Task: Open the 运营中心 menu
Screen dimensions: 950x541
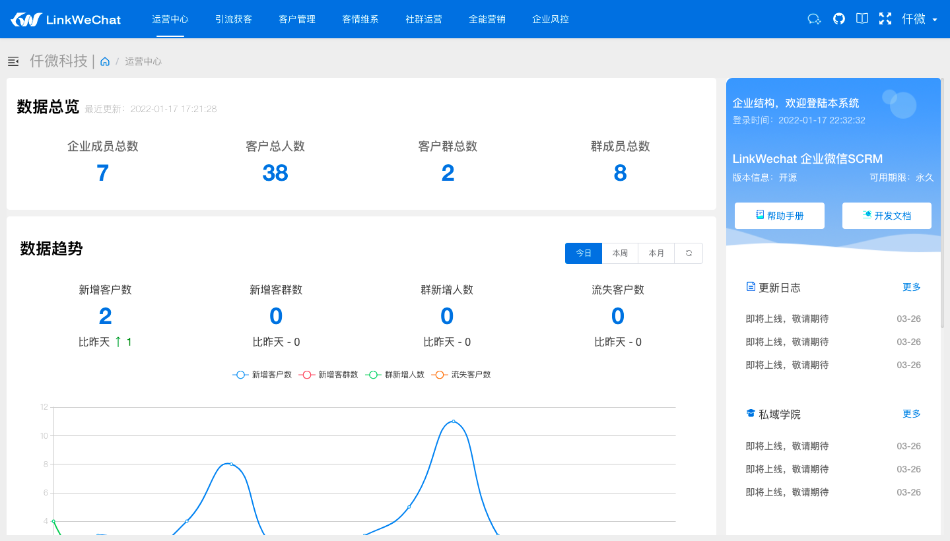Action: coord(170,19)
